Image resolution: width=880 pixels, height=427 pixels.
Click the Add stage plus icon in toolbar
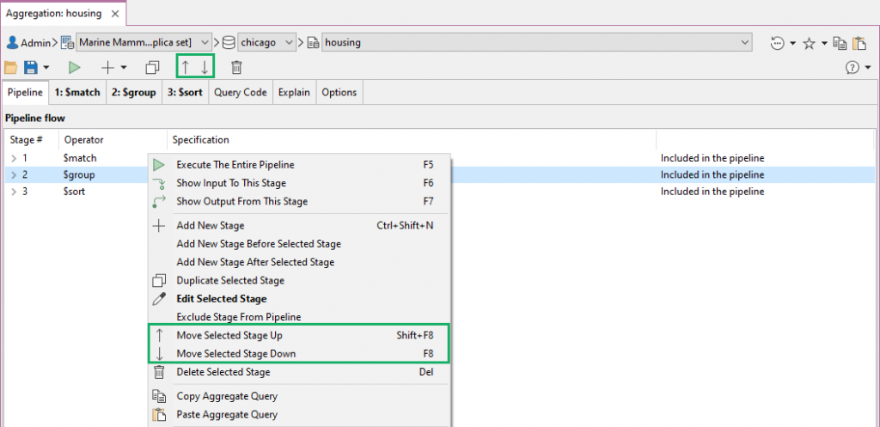pyautogui.click(x=108, y=67)
